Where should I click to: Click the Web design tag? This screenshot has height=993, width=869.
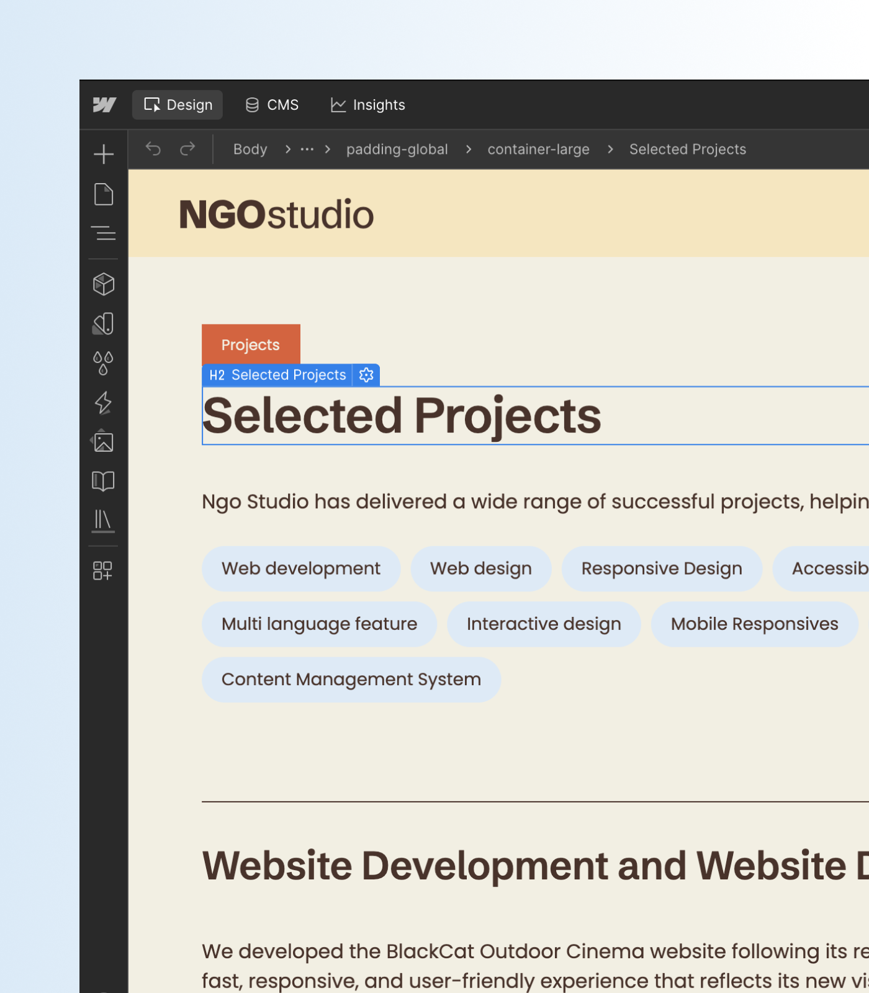[x=481, y=568]
